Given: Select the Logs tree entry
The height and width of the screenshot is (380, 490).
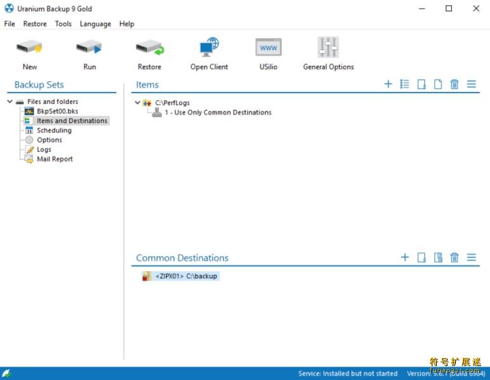Looking at the screenshot, I should [44, 149].
